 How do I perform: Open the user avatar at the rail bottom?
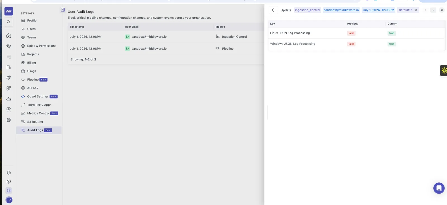[9, 200]
